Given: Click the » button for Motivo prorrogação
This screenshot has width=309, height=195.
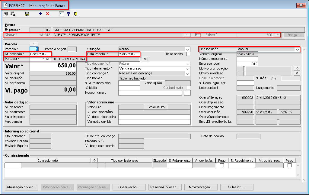Looking at the screenshot, I should click(x=297, y=69).
